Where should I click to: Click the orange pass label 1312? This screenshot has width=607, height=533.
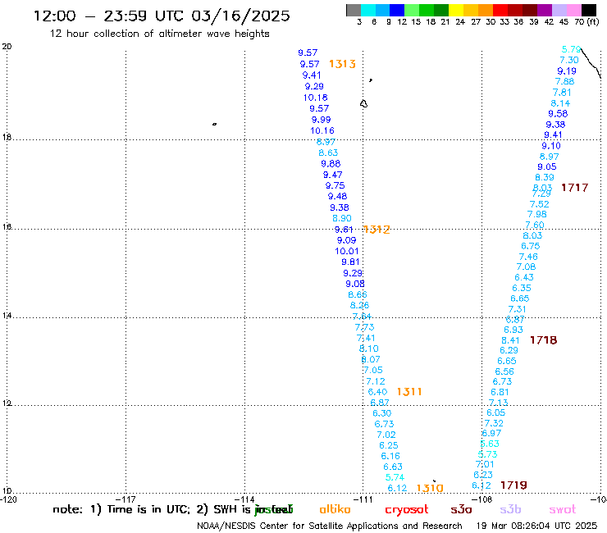click(377, 230)
